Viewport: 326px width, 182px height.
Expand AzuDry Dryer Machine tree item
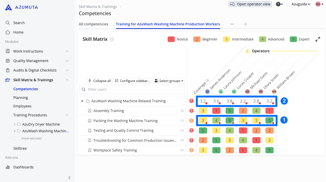[x=15, y=124]
